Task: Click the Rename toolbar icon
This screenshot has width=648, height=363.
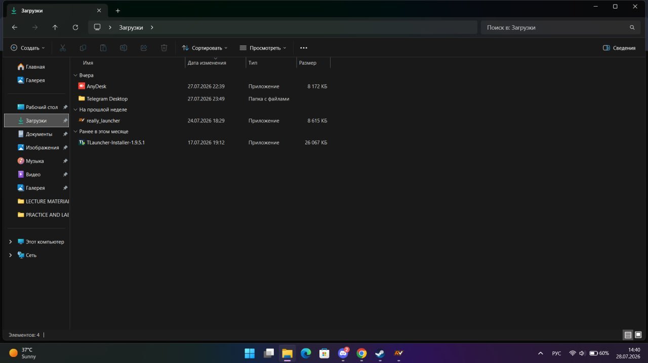Action: [x=124, y=48]
